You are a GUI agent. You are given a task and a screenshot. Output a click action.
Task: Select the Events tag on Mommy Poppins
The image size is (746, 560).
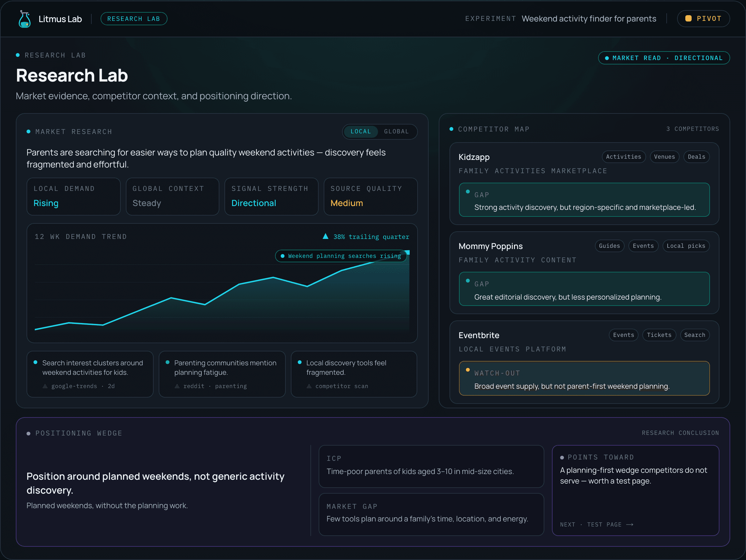tap(643, 246)
